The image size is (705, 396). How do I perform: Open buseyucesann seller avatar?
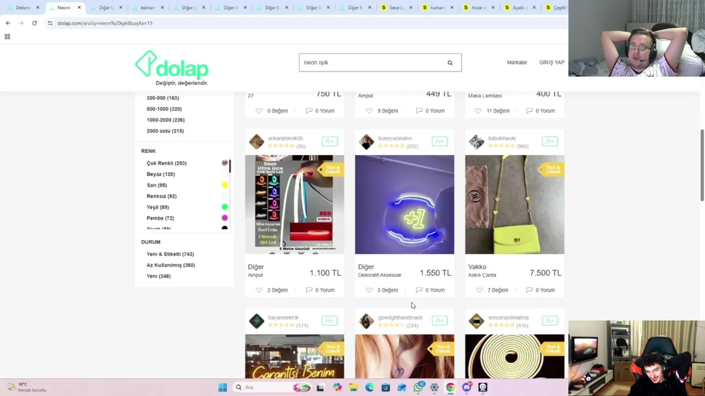coord(366,142)
